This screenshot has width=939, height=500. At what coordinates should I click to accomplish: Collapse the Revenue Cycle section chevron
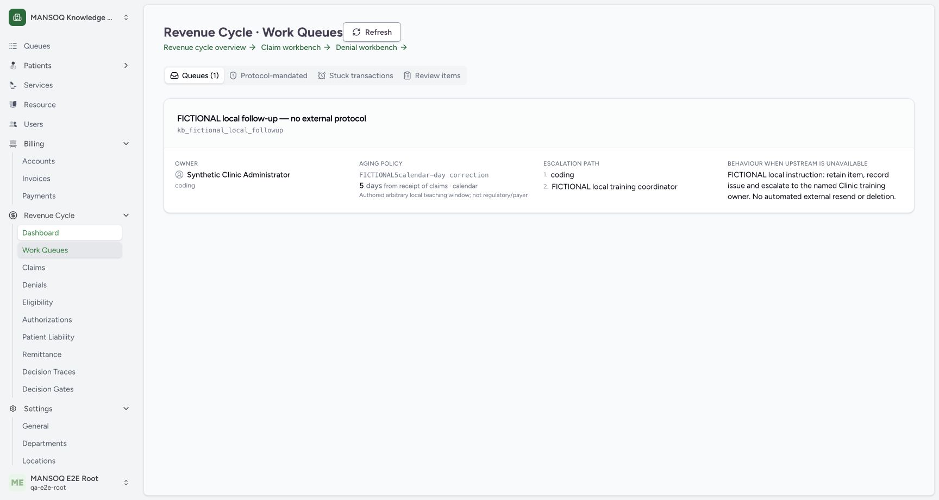[126, 216]
